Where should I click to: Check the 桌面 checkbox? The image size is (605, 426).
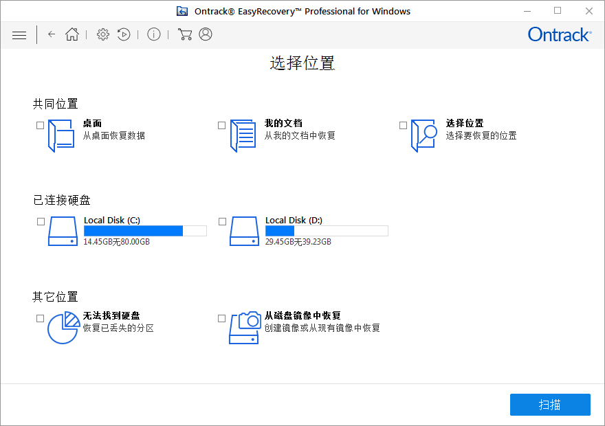40,125
